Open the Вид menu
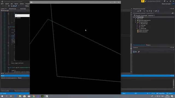The height and width of the screenshot is (98, 175). pyautogui.click(x=12, y=4)
